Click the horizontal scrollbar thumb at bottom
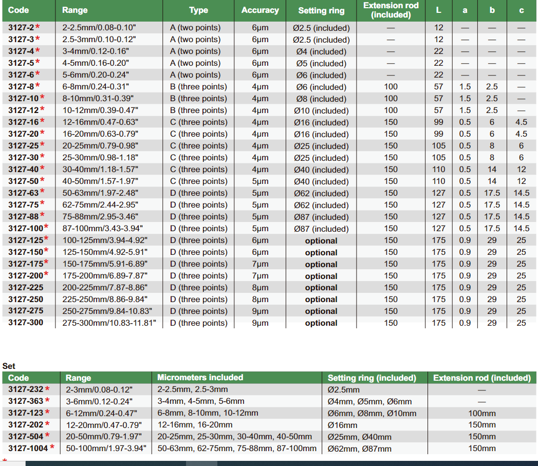 [x=201, y=463]
